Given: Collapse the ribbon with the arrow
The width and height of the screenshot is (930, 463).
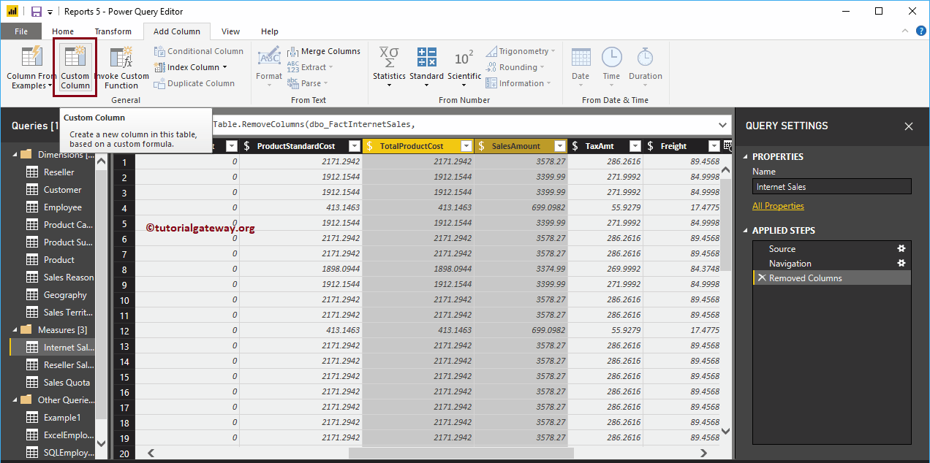Looking at the screenshot, I should [x=907, y=31].
